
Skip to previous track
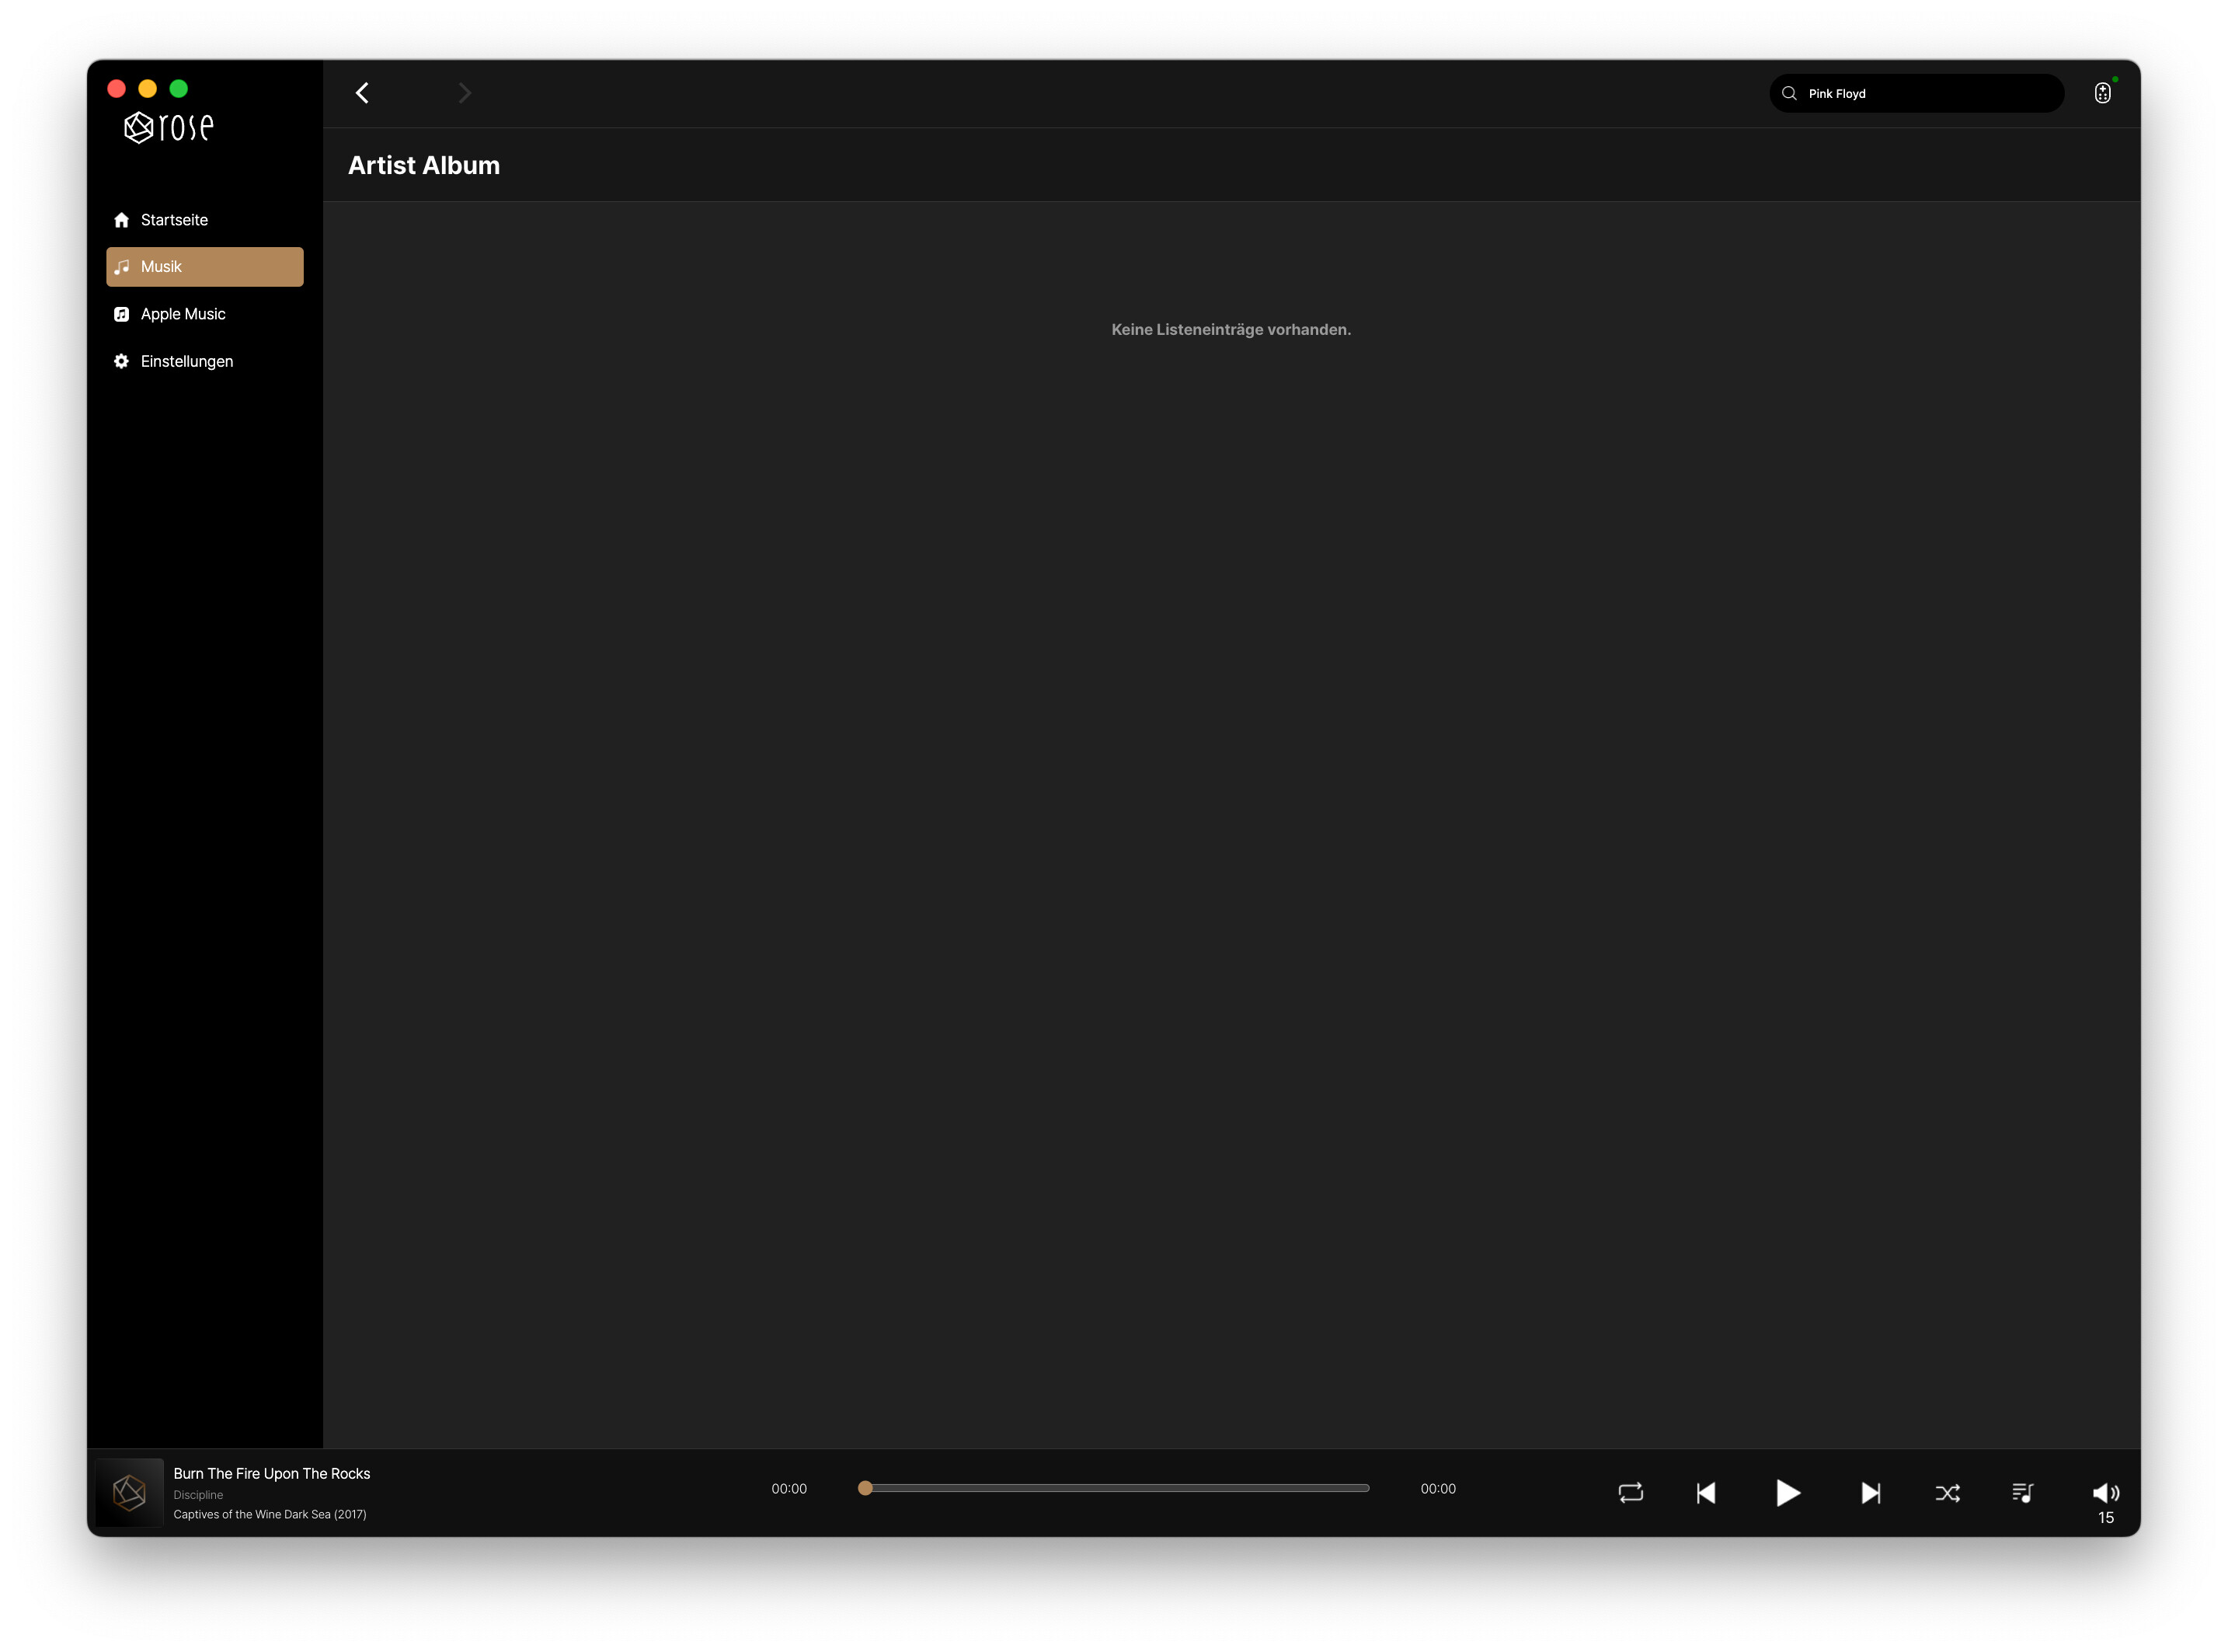click(x=1706, y=1493)
